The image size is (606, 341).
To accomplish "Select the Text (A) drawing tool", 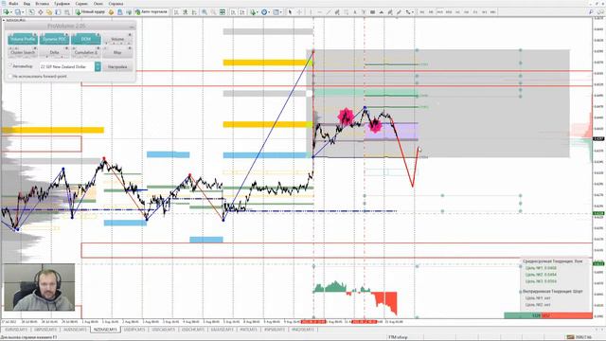I will point(355,12).
